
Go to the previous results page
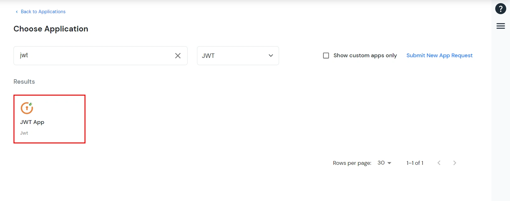(x=439, y=163)
